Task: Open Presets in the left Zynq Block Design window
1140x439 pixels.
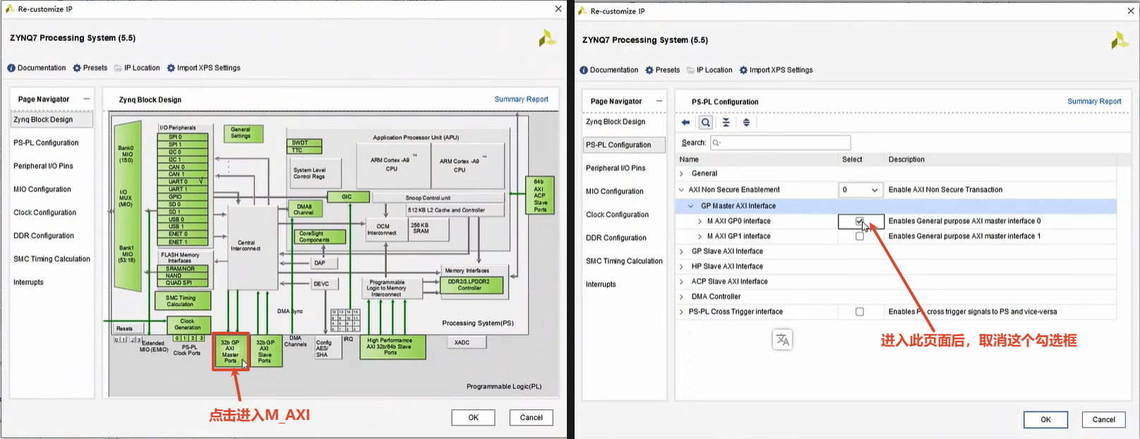Action: [x=90, y=68]
